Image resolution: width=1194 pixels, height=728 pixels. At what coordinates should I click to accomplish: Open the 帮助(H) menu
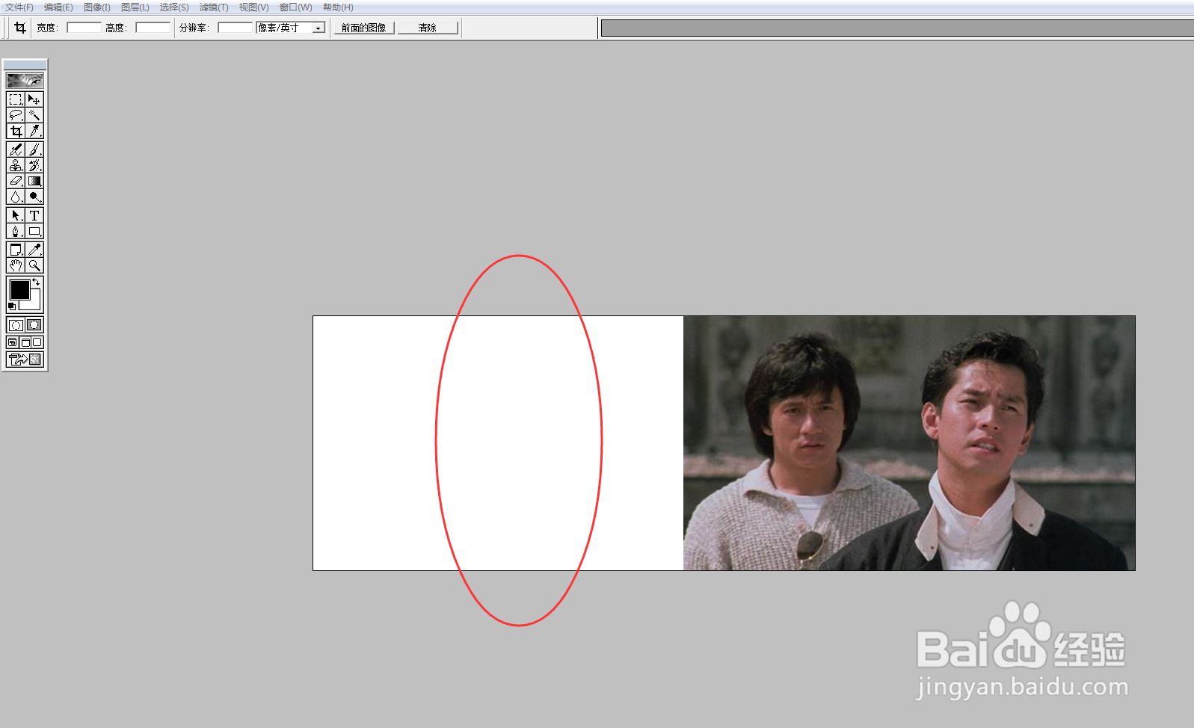coord(338,7)
